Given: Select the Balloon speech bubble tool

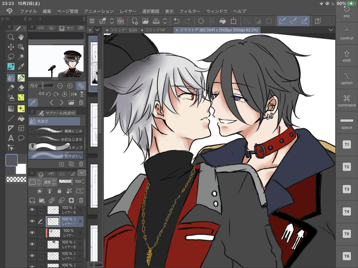Looking at the screenshot, I should pos(21,138).
